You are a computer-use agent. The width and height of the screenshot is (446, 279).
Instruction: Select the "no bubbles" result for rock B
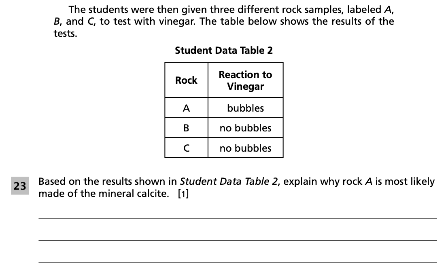coord(245,128)
